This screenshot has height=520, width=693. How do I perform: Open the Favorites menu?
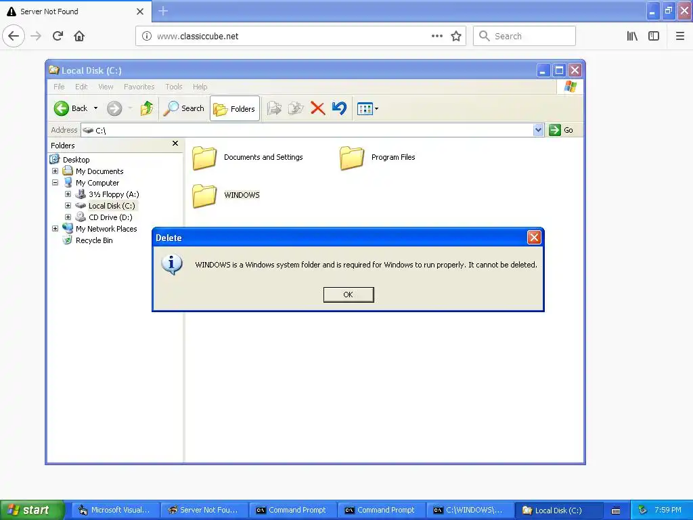pos(139,87)
